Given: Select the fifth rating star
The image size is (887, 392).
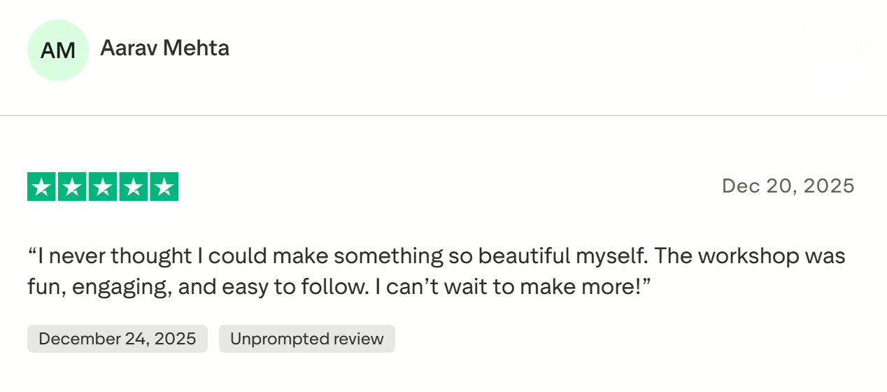Looking at the screenshot, I should (x=164, y=187).
